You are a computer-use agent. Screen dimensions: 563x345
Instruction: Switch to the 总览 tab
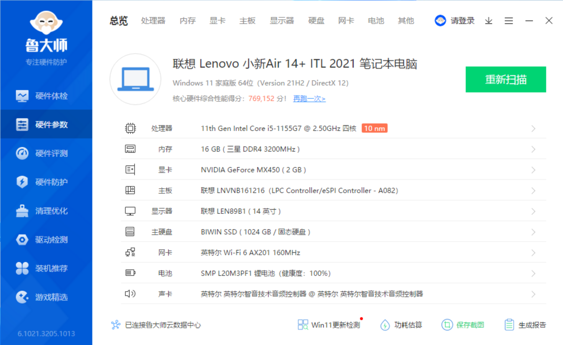(x=119, y=21)
